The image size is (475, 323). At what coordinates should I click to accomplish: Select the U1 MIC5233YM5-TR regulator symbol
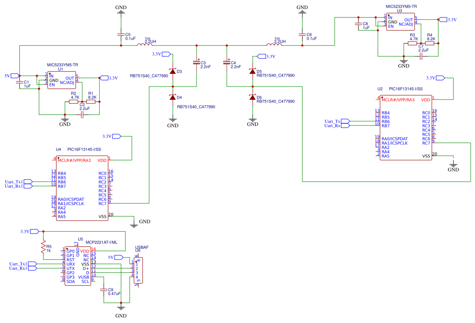[x=62, y=80]
